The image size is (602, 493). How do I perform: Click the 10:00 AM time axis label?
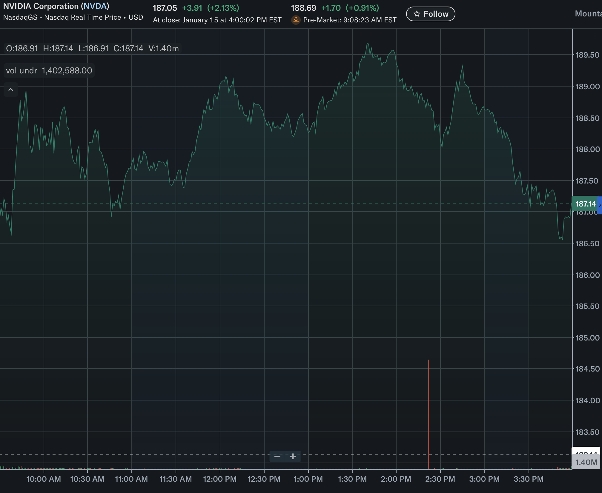click(44, 479)
